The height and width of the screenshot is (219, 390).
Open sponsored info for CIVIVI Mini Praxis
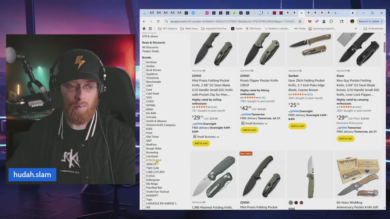click(204, 71)
